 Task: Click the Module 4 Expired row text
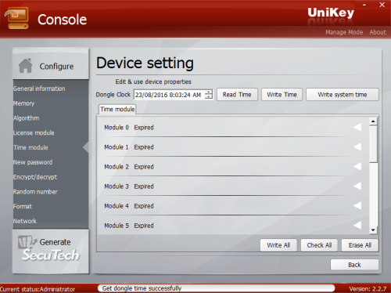click(129, 206)
